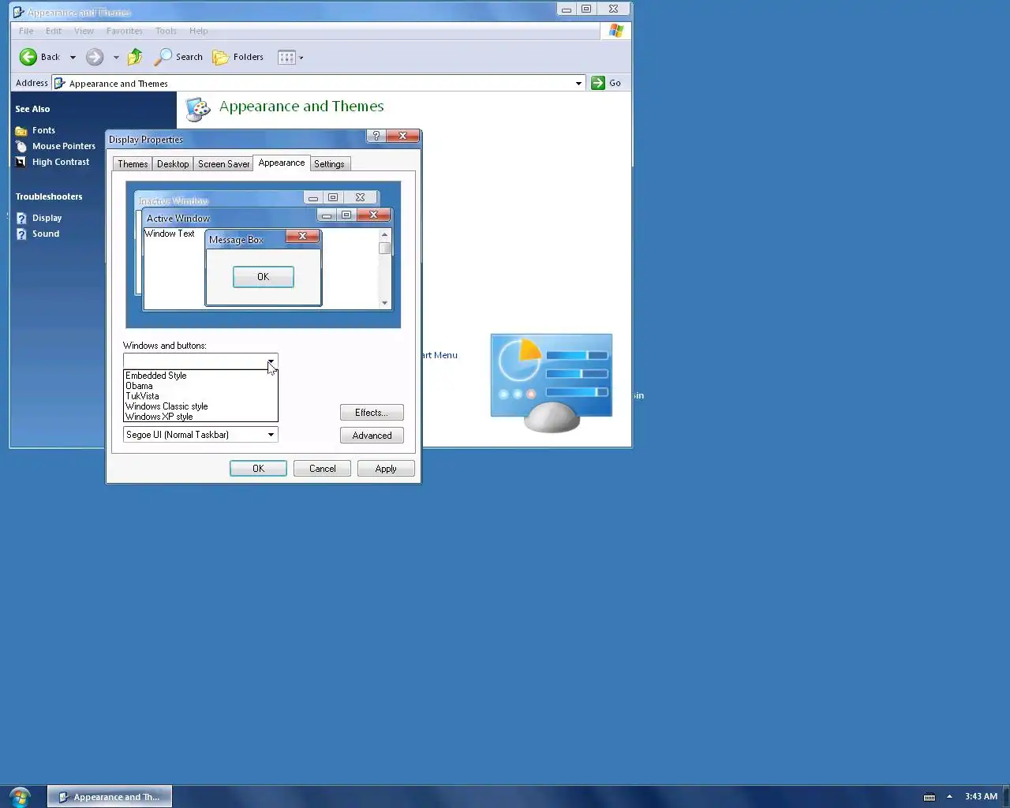Click the Up folder icon in toolbar

point(135,57)
